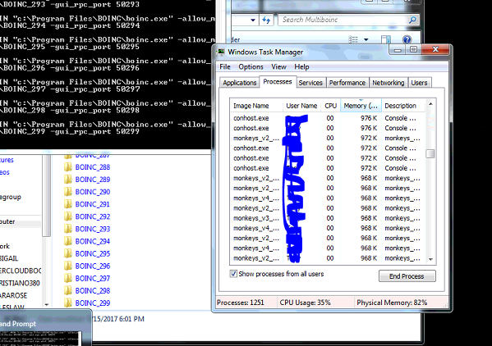
Task: Toggle the preview pane icon in Explorer
Action: (385, 39)
